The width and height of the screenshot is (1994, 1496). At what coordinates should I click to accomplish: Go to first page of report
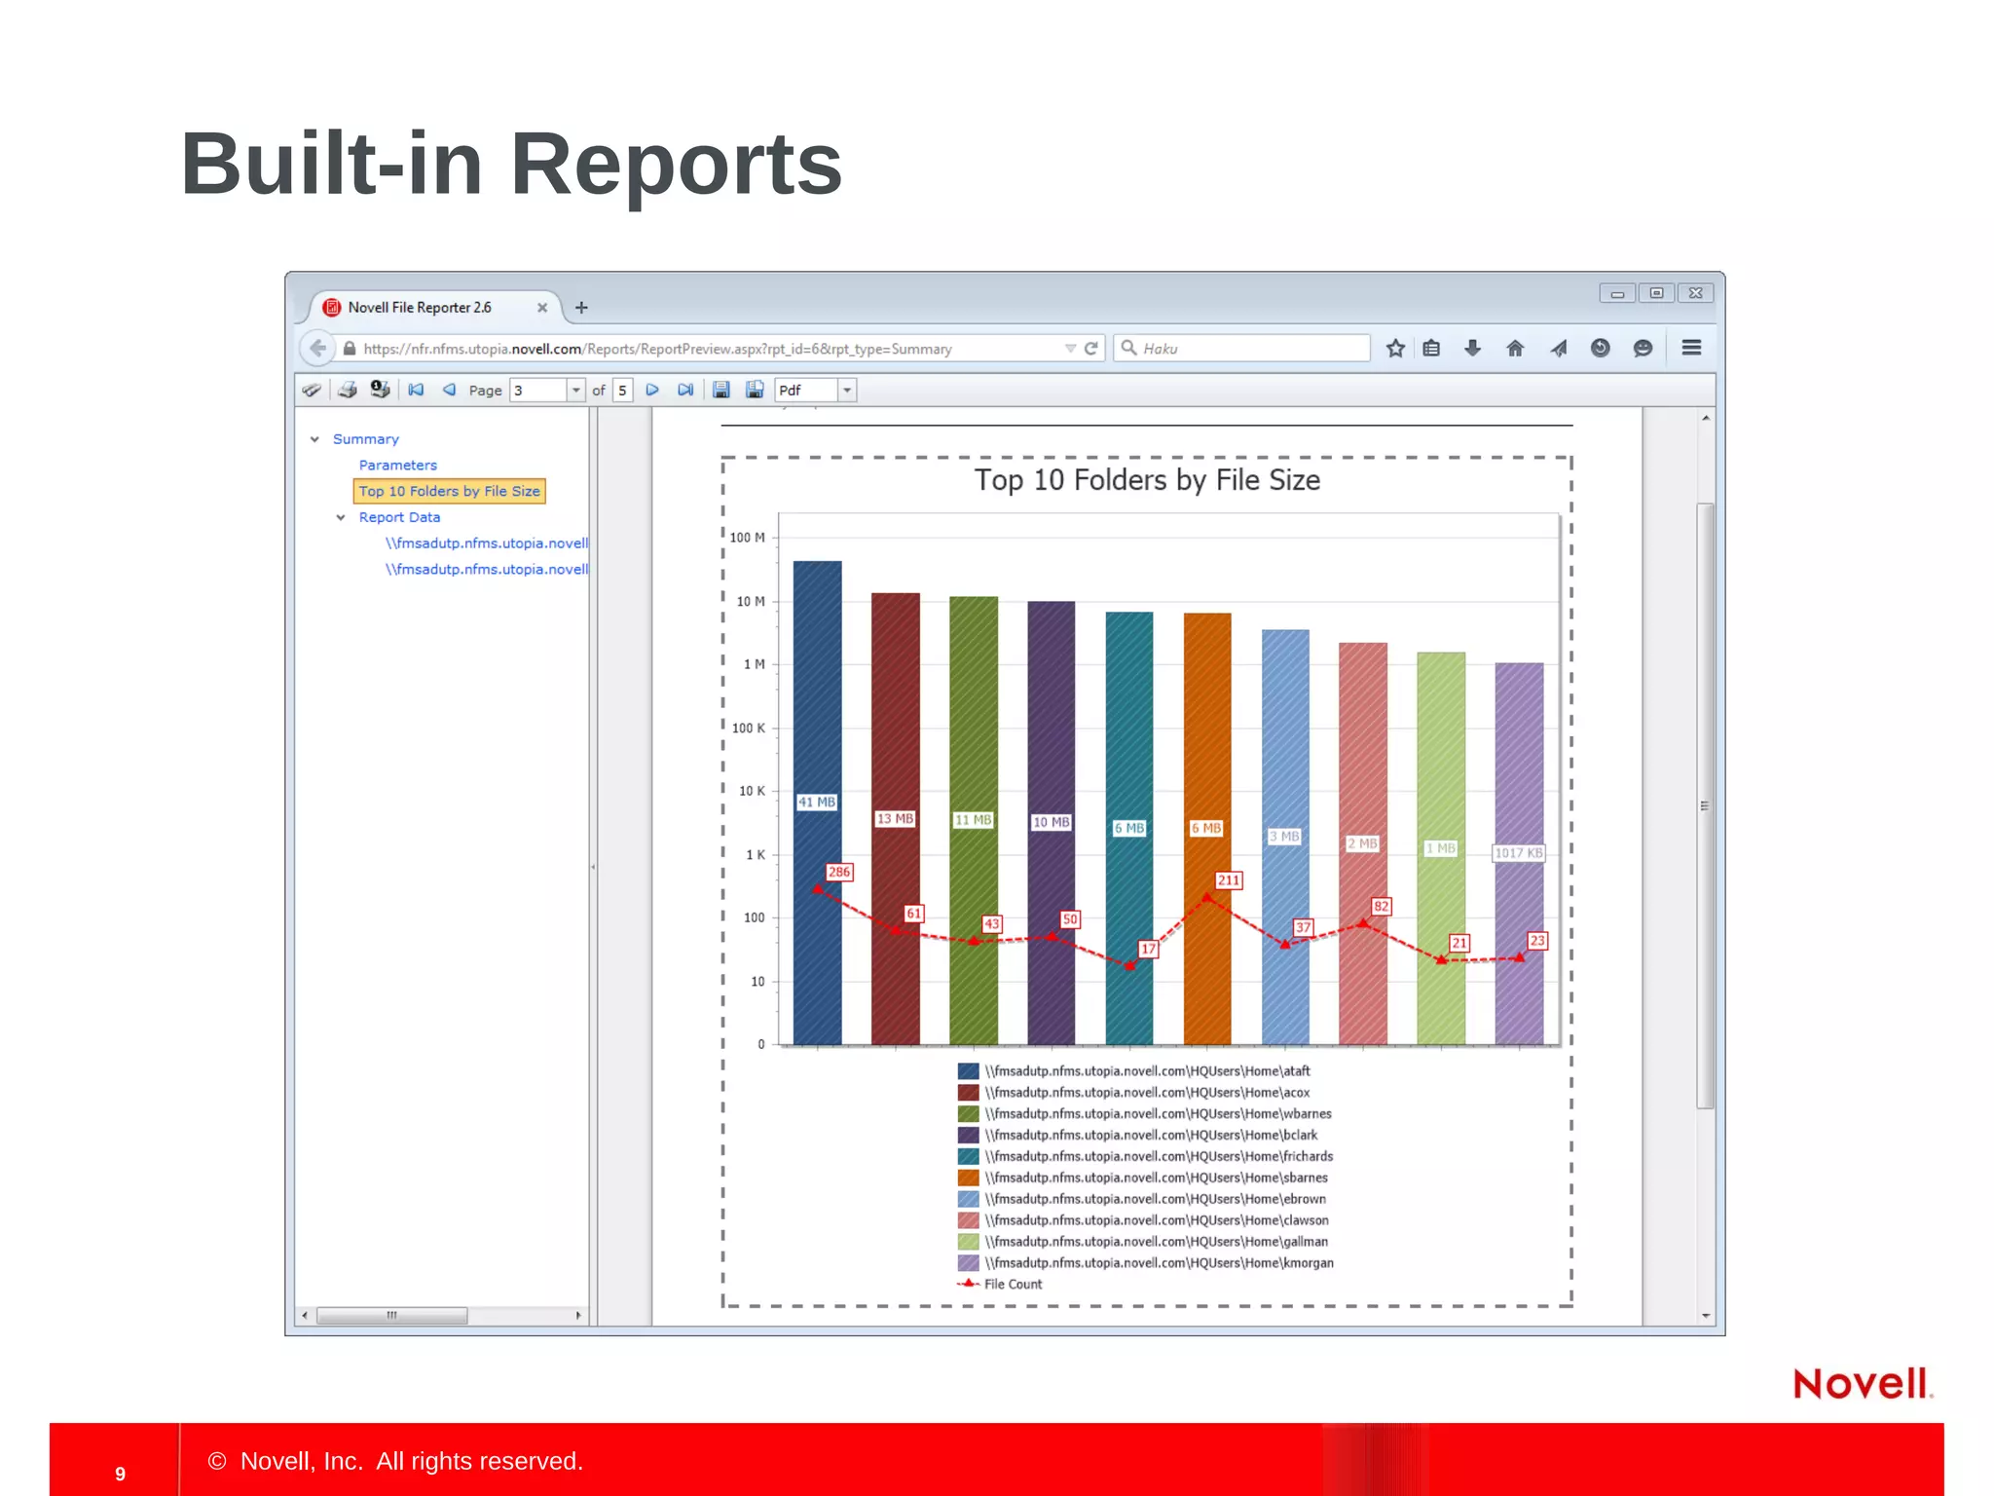pos(416,390)
